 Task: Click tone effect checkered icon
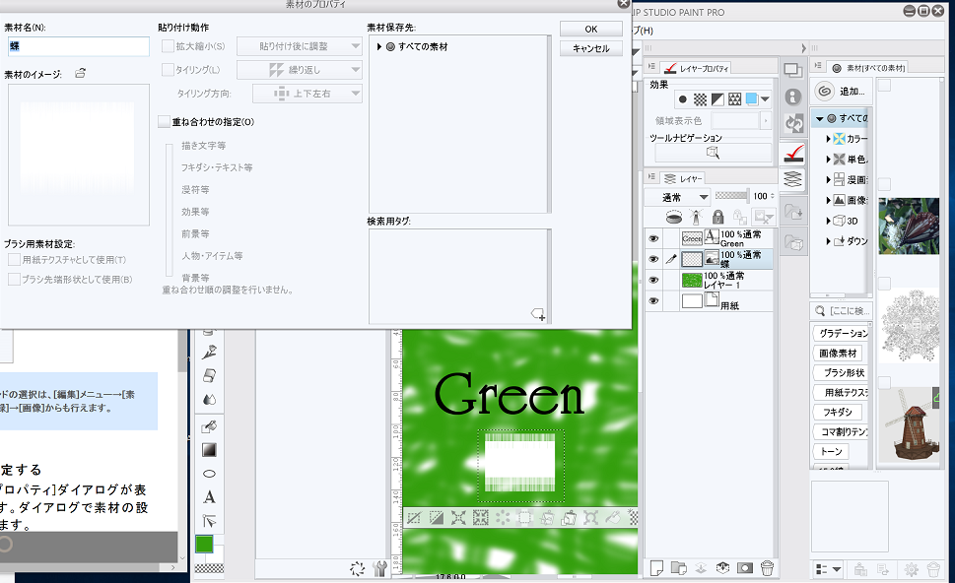(x=701, y=99)
